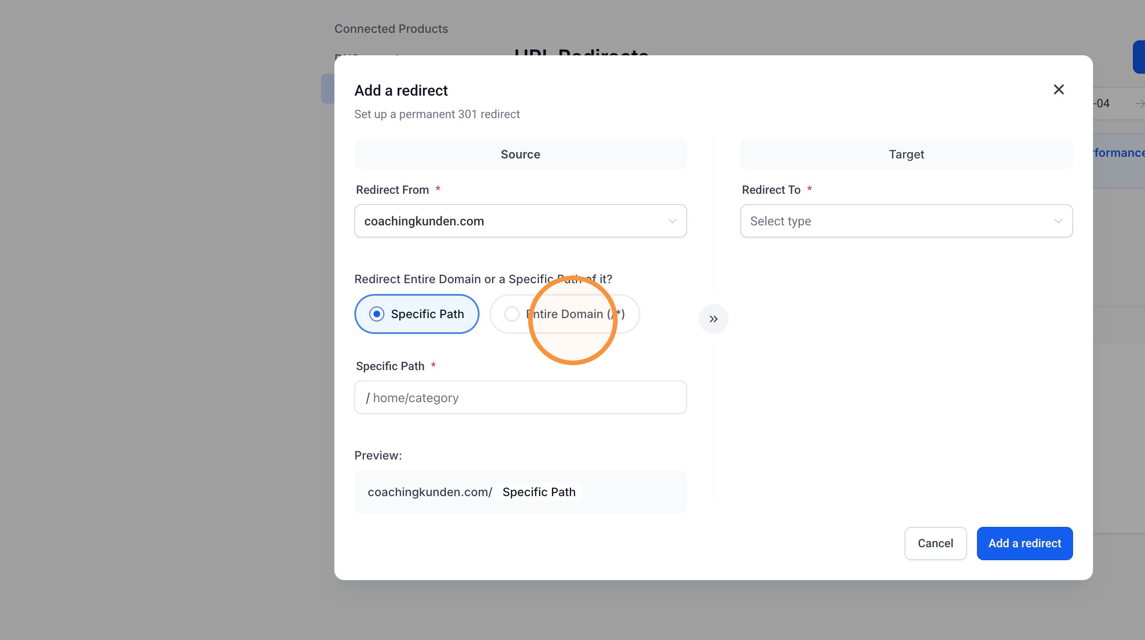
Task: Click the 'Set up a permanent 301 redirect' subtitle
Action: point(437,114)
